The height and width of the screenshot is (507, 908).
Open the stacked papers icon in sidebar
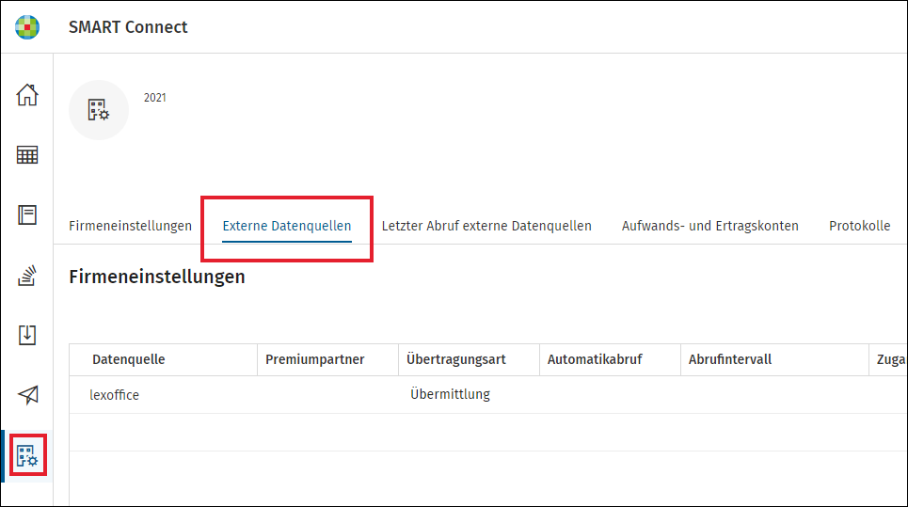(27, 276)
